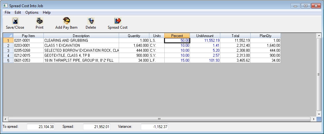Select the Units column header
Viewport: 324px width, 134px height.
(x=157, y=36)
